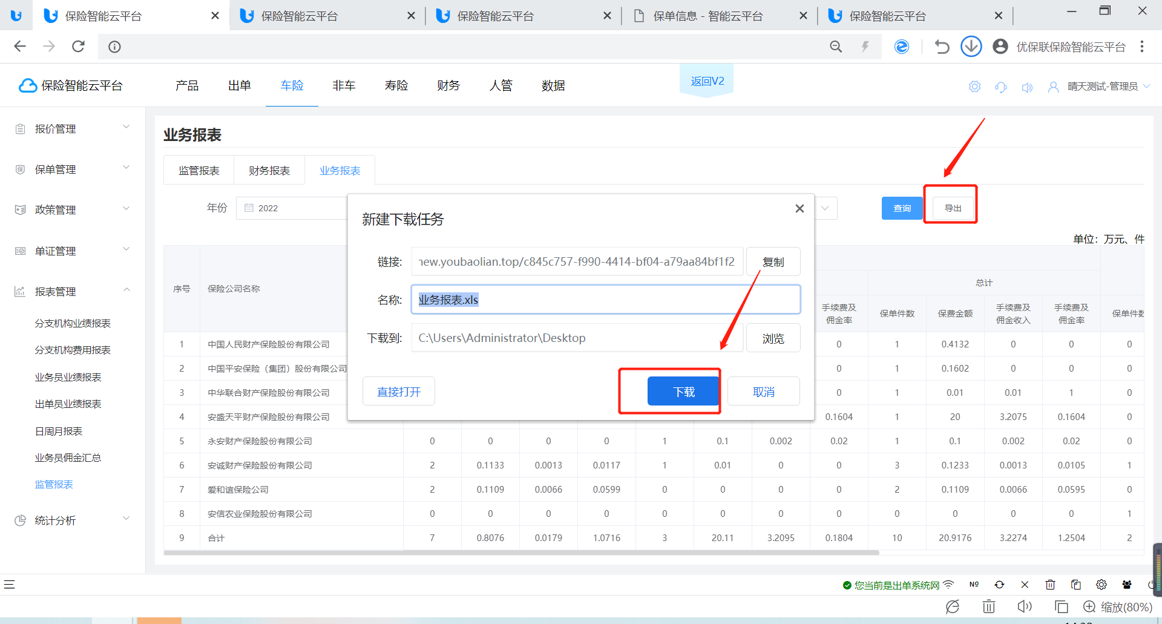The width and height of the screenshot is (1162, 624).
Task: Open 人管 top menu
Action: coord(501,85)
